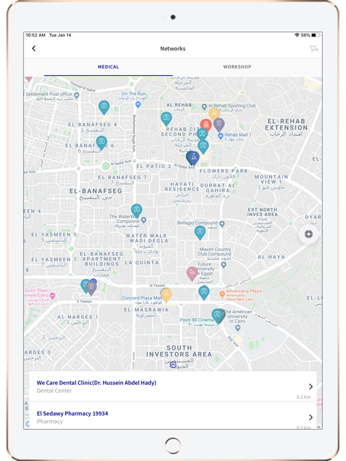
Task: Tap the Networks page title
Action: point(173,49)
